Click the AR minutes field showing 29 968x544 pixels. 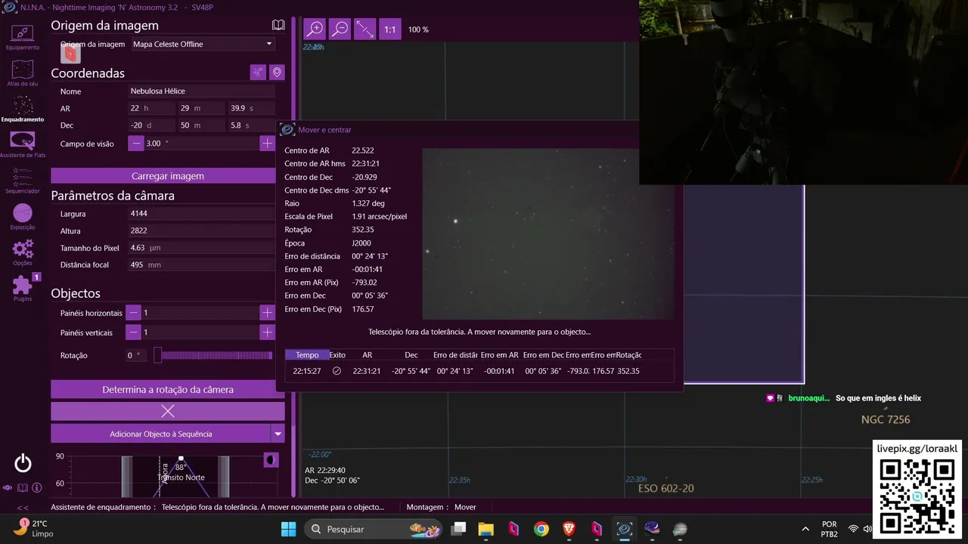click(201, 108)
